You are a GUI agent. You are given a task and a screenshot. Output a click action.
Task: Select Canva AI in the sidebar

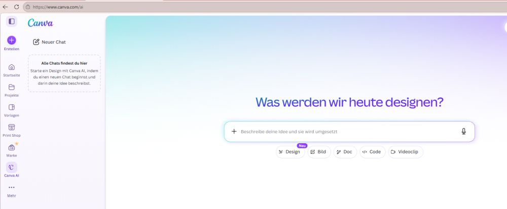pos(12,170)
